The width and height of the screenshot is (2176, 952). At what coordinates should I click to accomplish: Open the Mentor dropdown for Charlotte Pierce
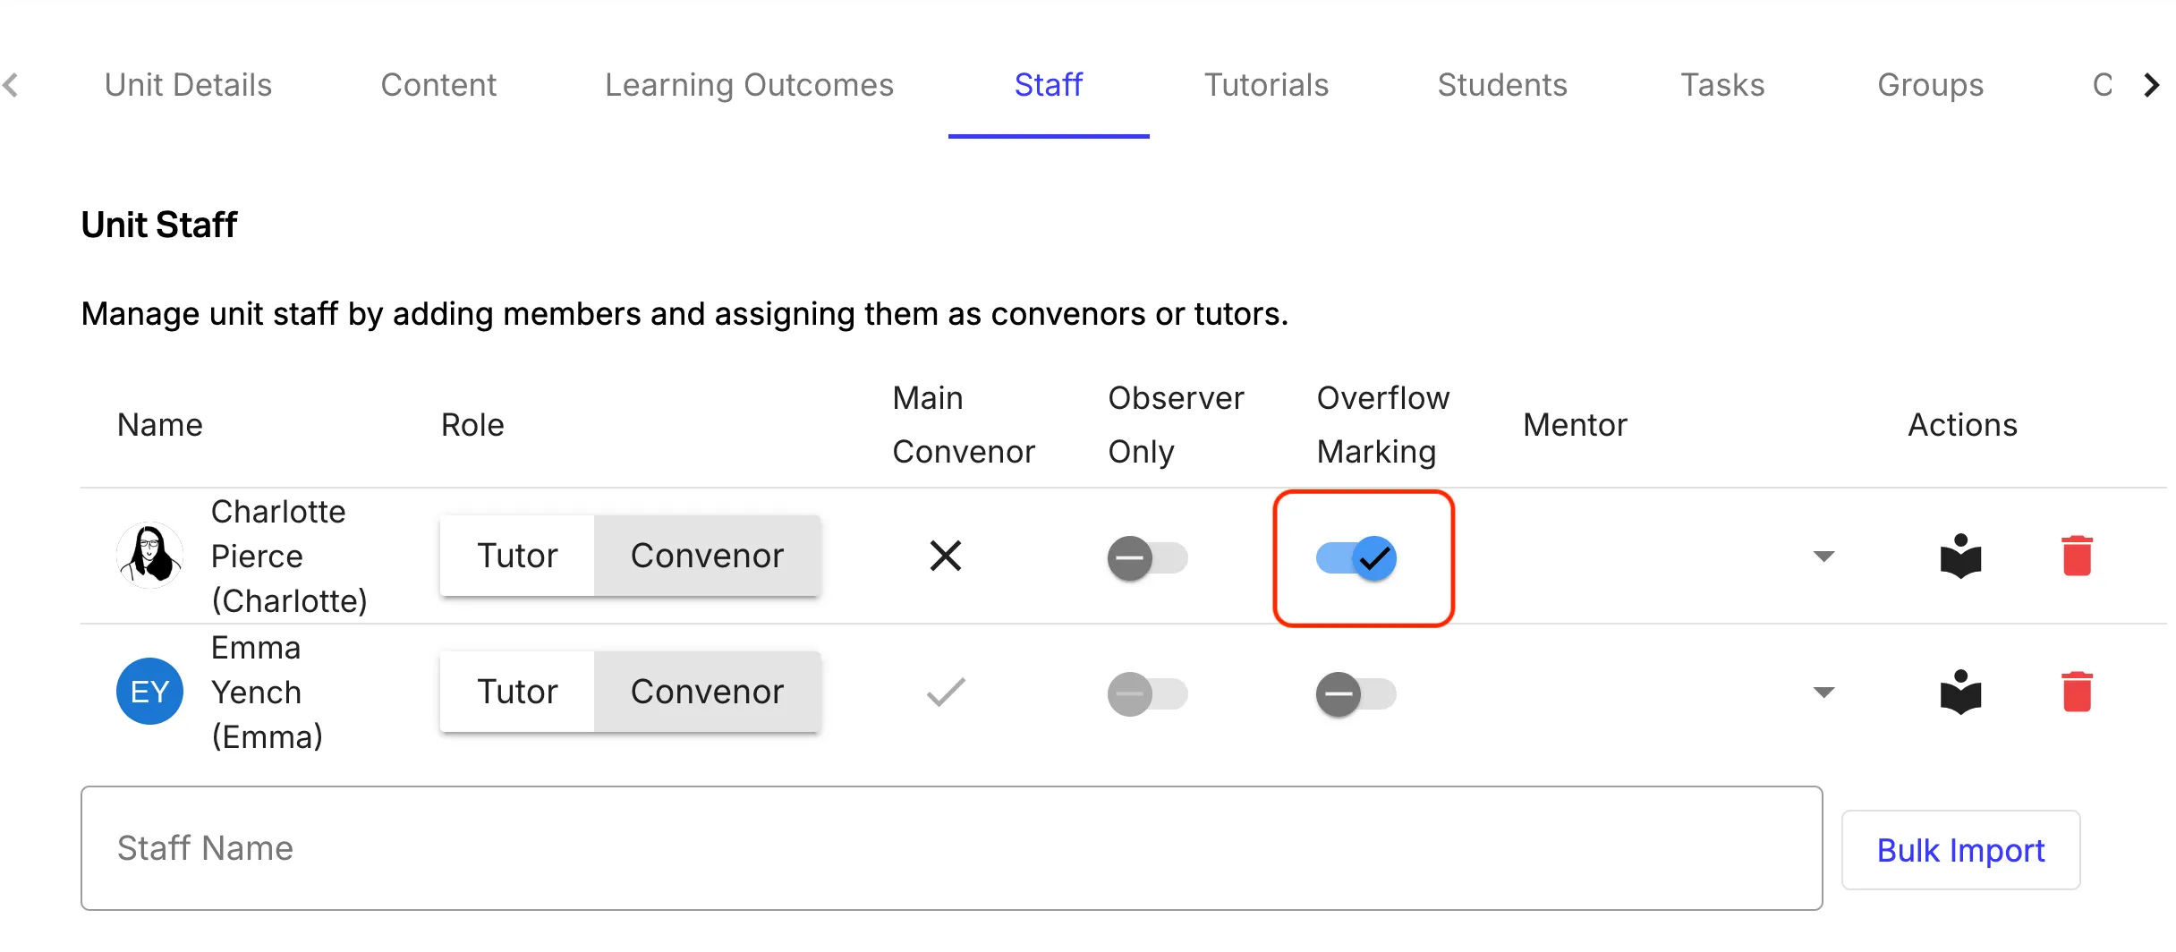(x=1823, y=557)
